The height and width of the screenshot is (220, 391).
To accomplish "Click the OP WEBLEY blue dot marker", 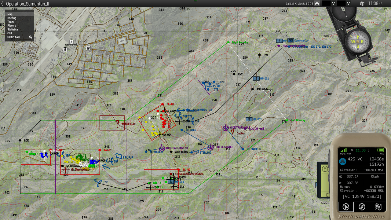I will click(x=146, y=152).
